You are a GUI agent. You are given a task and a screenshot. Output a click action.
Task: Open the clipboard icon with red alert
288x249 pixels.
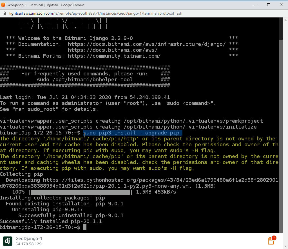coord(272,240)
